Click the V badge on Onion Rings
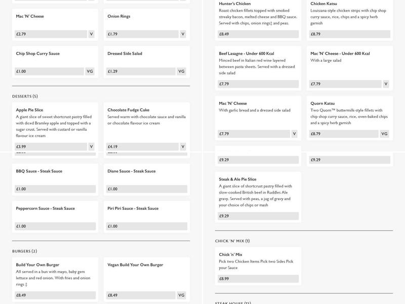Image resolution: width=405 pixels, height=304 pixels. (183, 34)
